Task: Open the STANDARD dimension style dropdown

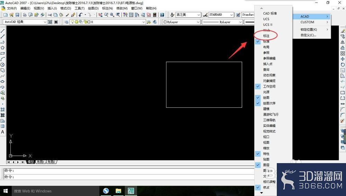Action: 231,15
